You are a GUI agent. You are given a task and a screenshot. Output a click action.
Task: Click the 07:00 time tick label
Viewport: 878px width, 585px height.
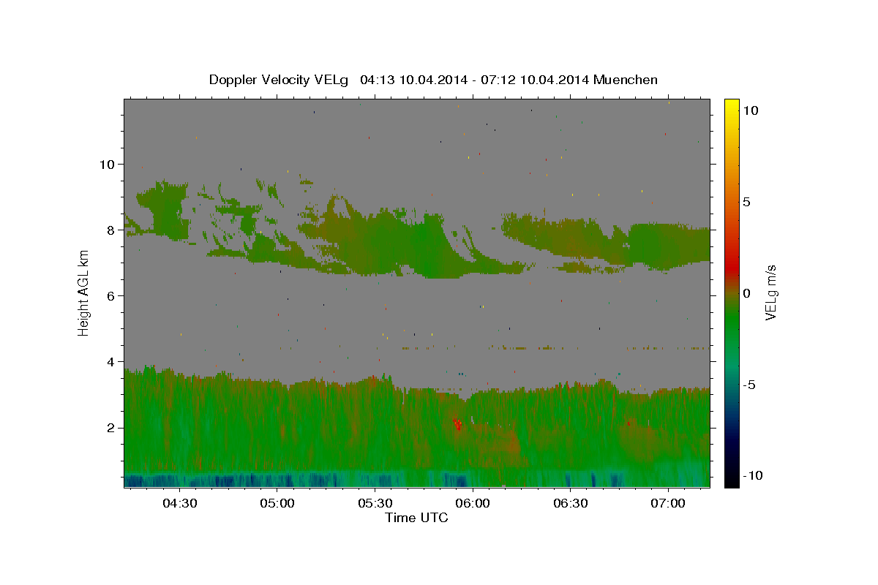tap(669, 504)
